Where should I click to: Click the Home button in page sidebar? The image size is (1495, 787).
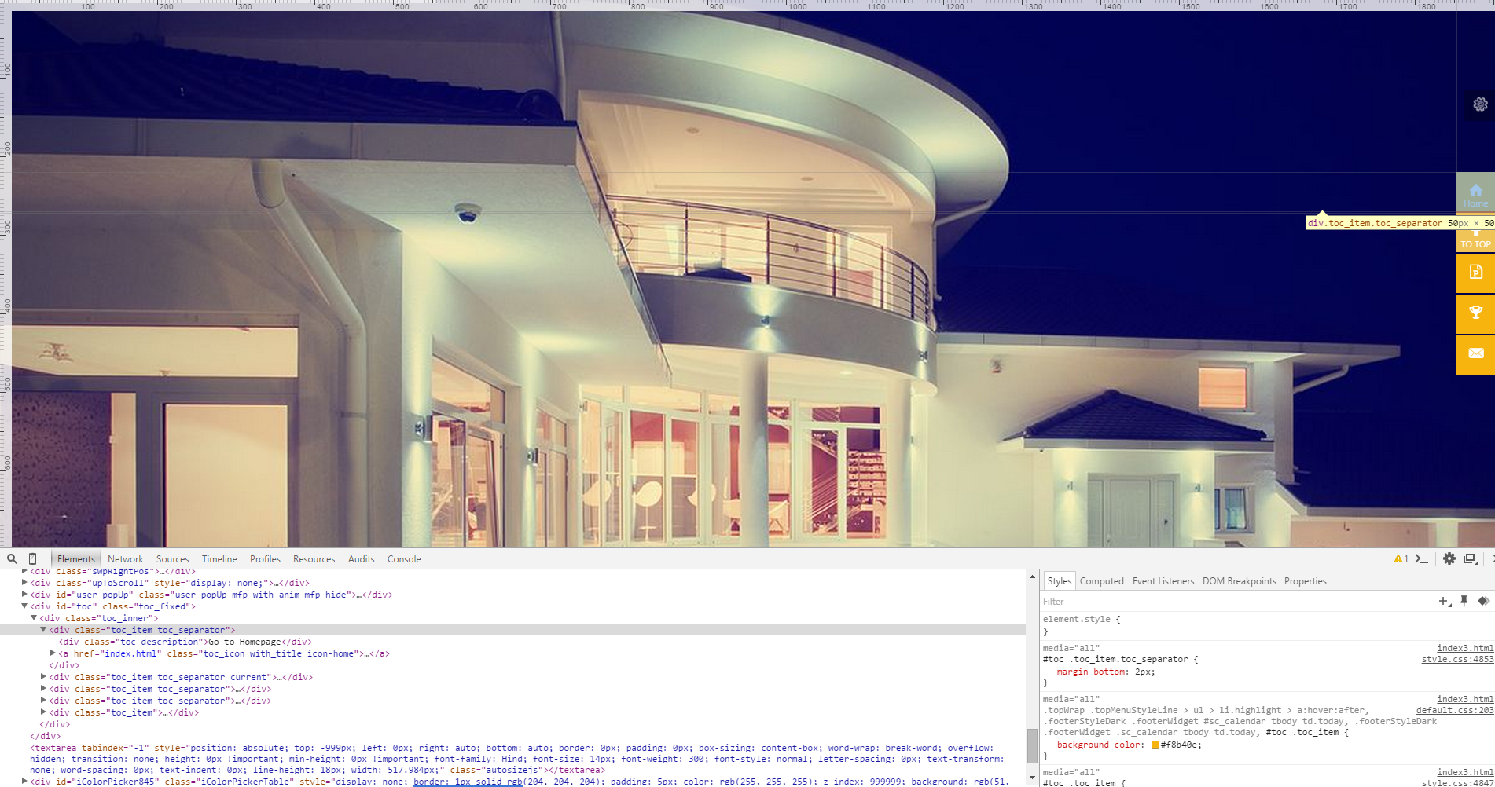coord(1475,193)
